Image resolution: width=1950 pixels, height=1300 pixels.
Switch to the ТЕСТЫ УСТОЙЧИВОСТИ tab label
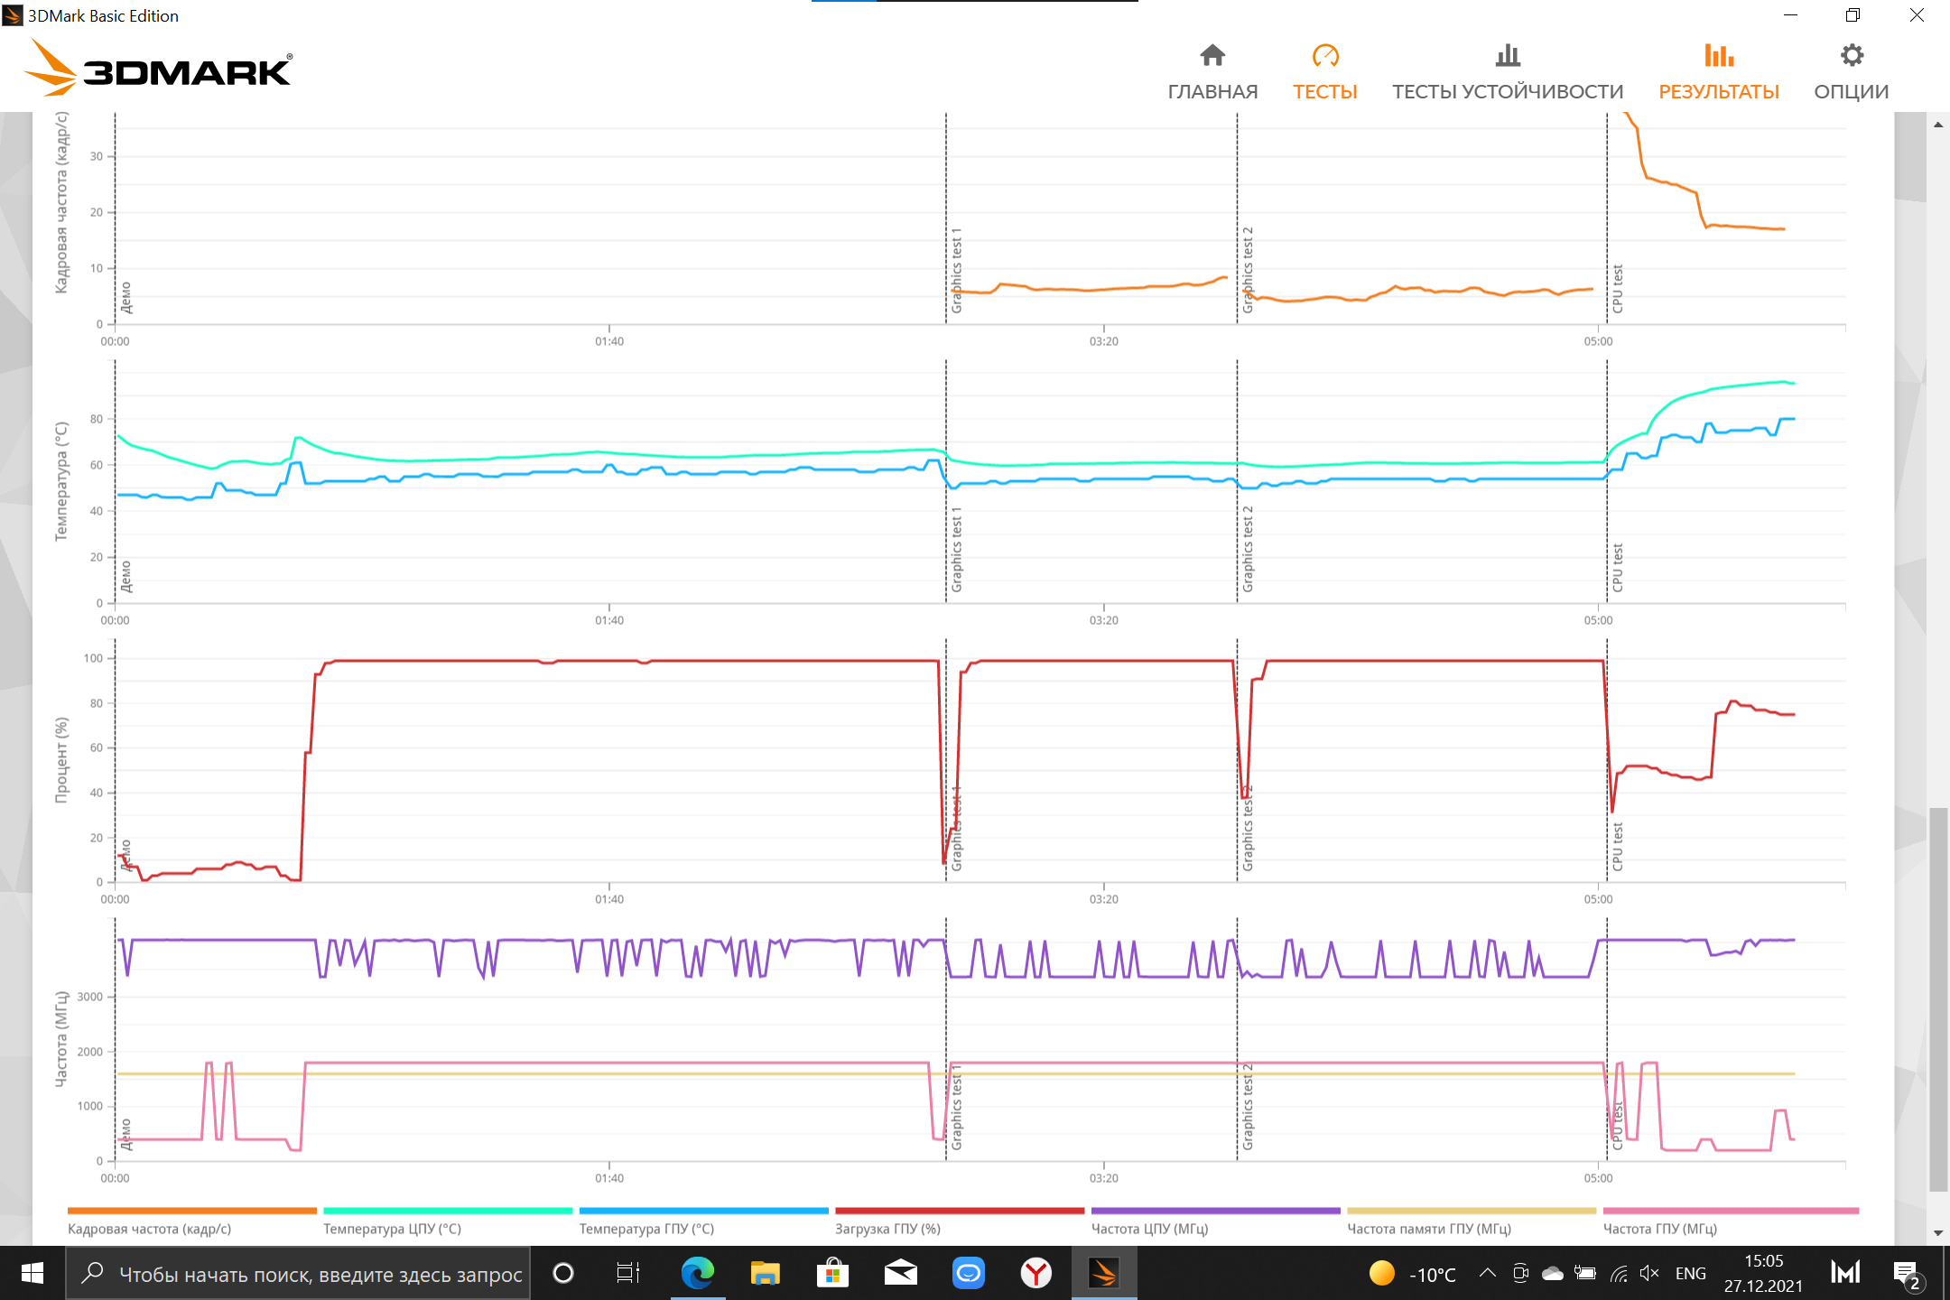point(1507,92)
